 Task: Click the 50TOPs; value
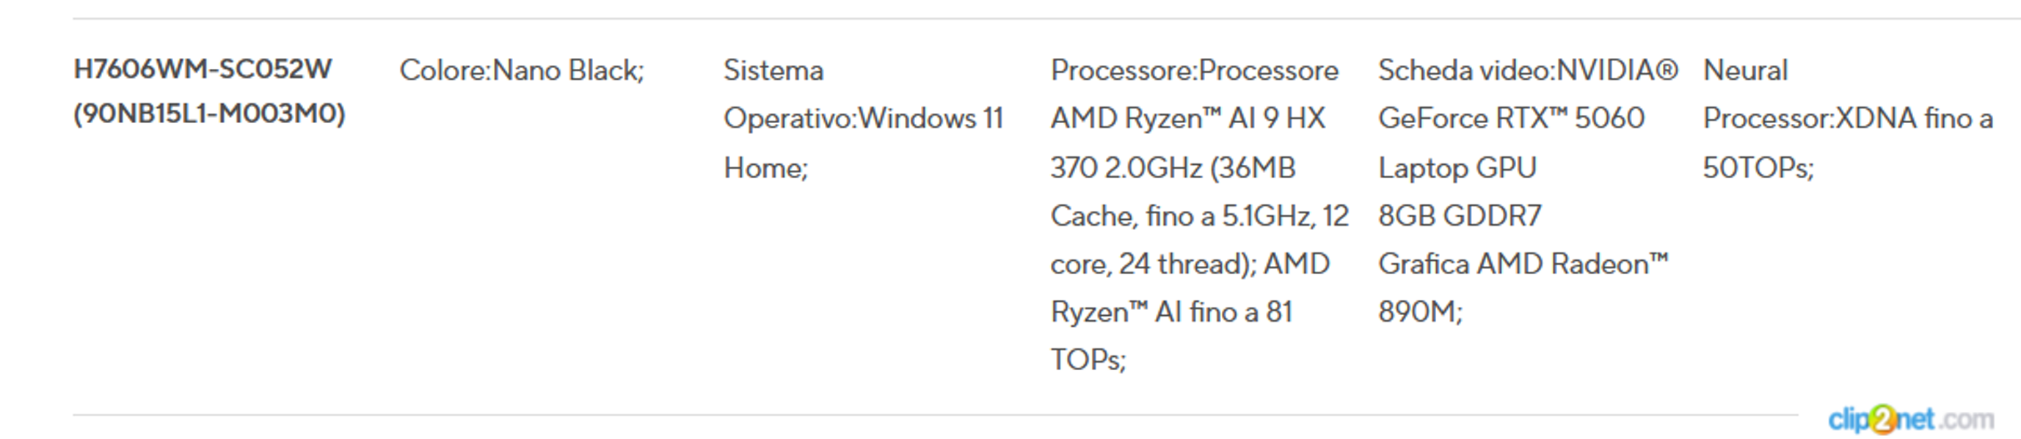(x=1758, y=168)
